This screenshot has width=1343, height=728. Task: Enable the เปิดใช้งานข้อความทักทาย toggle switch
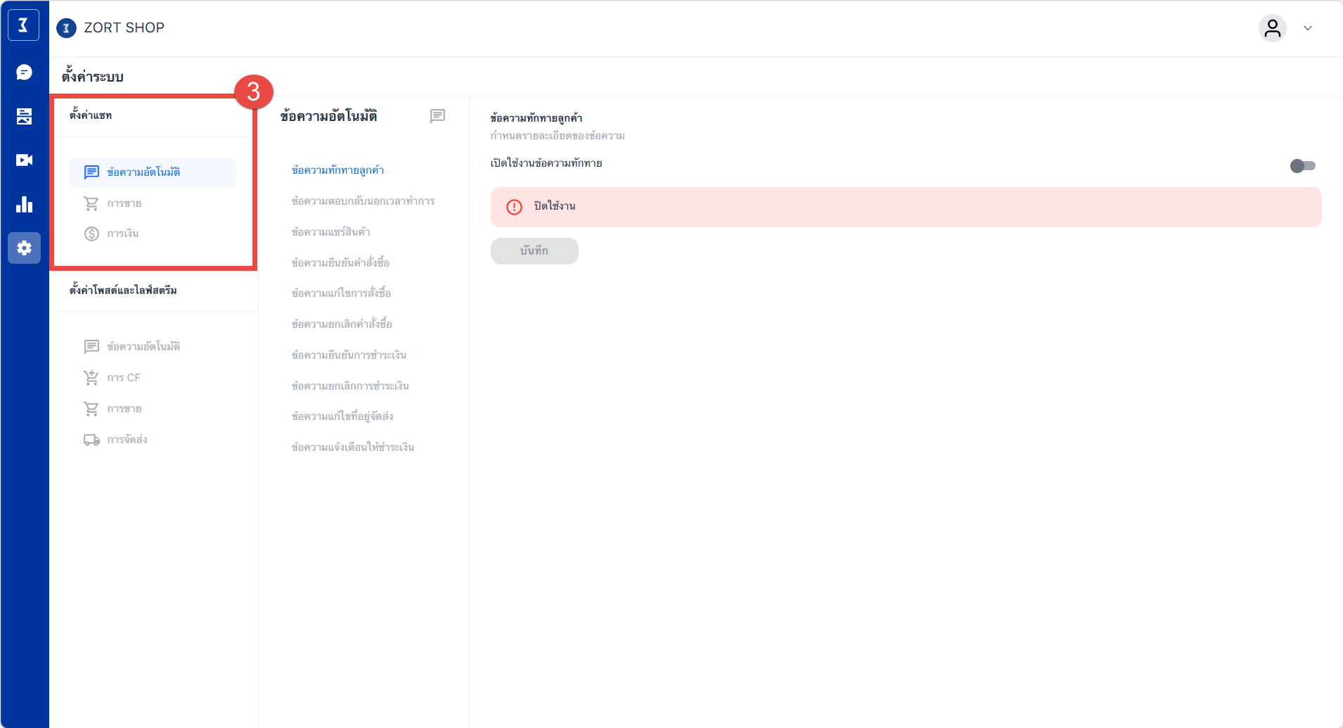coord(1302,166)
